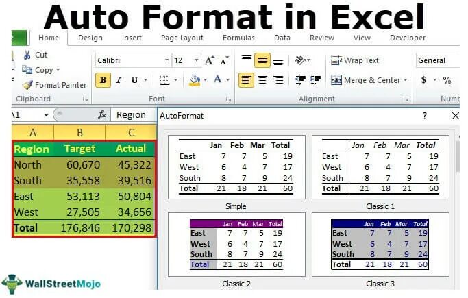This screenshot has height=298, width=468.
Task: Click the Cut scissors icon
Action: click(x=27, y=55)
